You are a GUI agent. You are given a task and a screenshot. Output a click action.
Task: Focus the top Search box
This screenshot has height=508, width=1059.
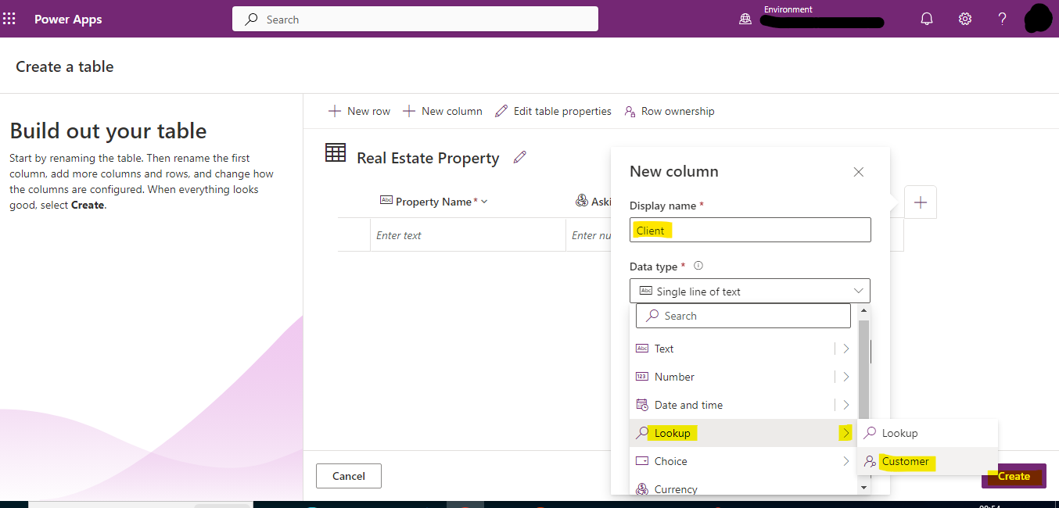pyautogui.click(x=415, y=20)
